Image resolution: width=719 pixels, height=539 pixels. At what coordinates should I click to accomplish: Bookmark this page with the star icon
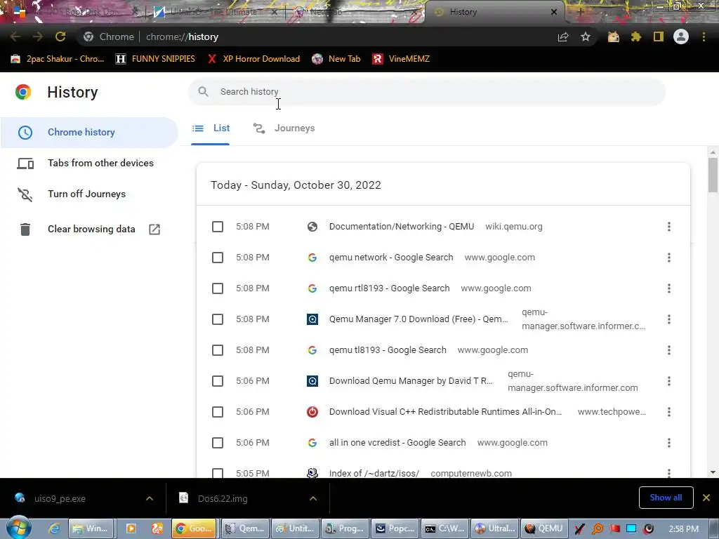pos(586,36)
